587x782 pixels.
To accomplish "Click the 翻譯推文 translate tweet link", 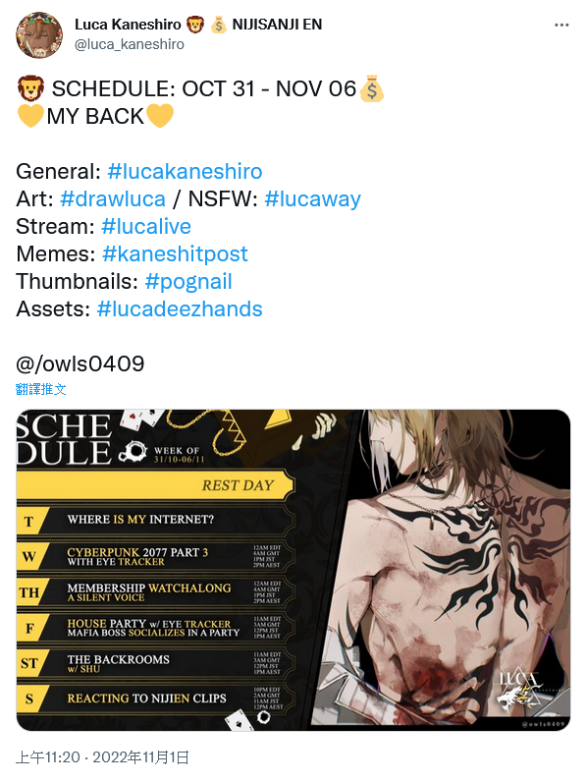I will [41, 389].
